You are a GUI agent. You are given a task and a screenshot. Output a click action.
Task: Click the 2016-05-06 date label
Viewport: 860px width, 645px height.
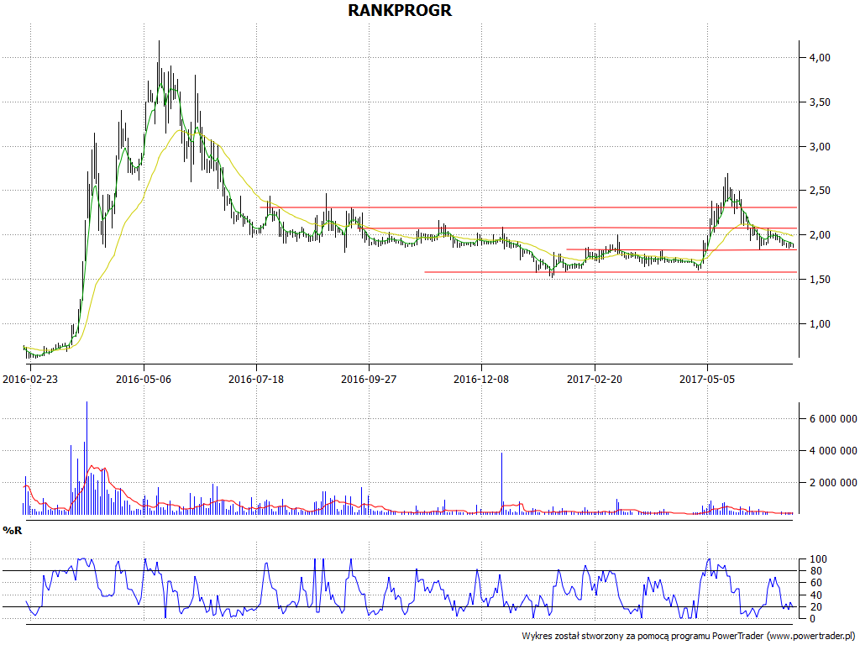pos(143,379)
